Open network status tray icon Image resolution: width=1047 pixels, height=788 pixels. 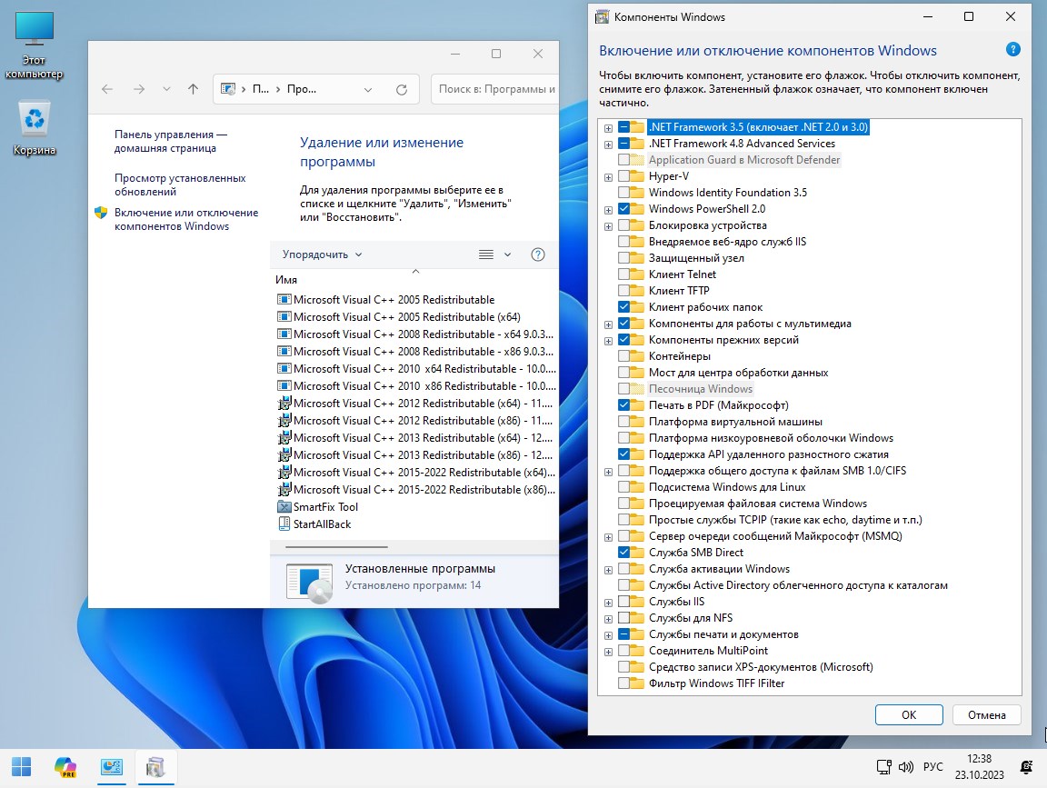tap(883, 767)
